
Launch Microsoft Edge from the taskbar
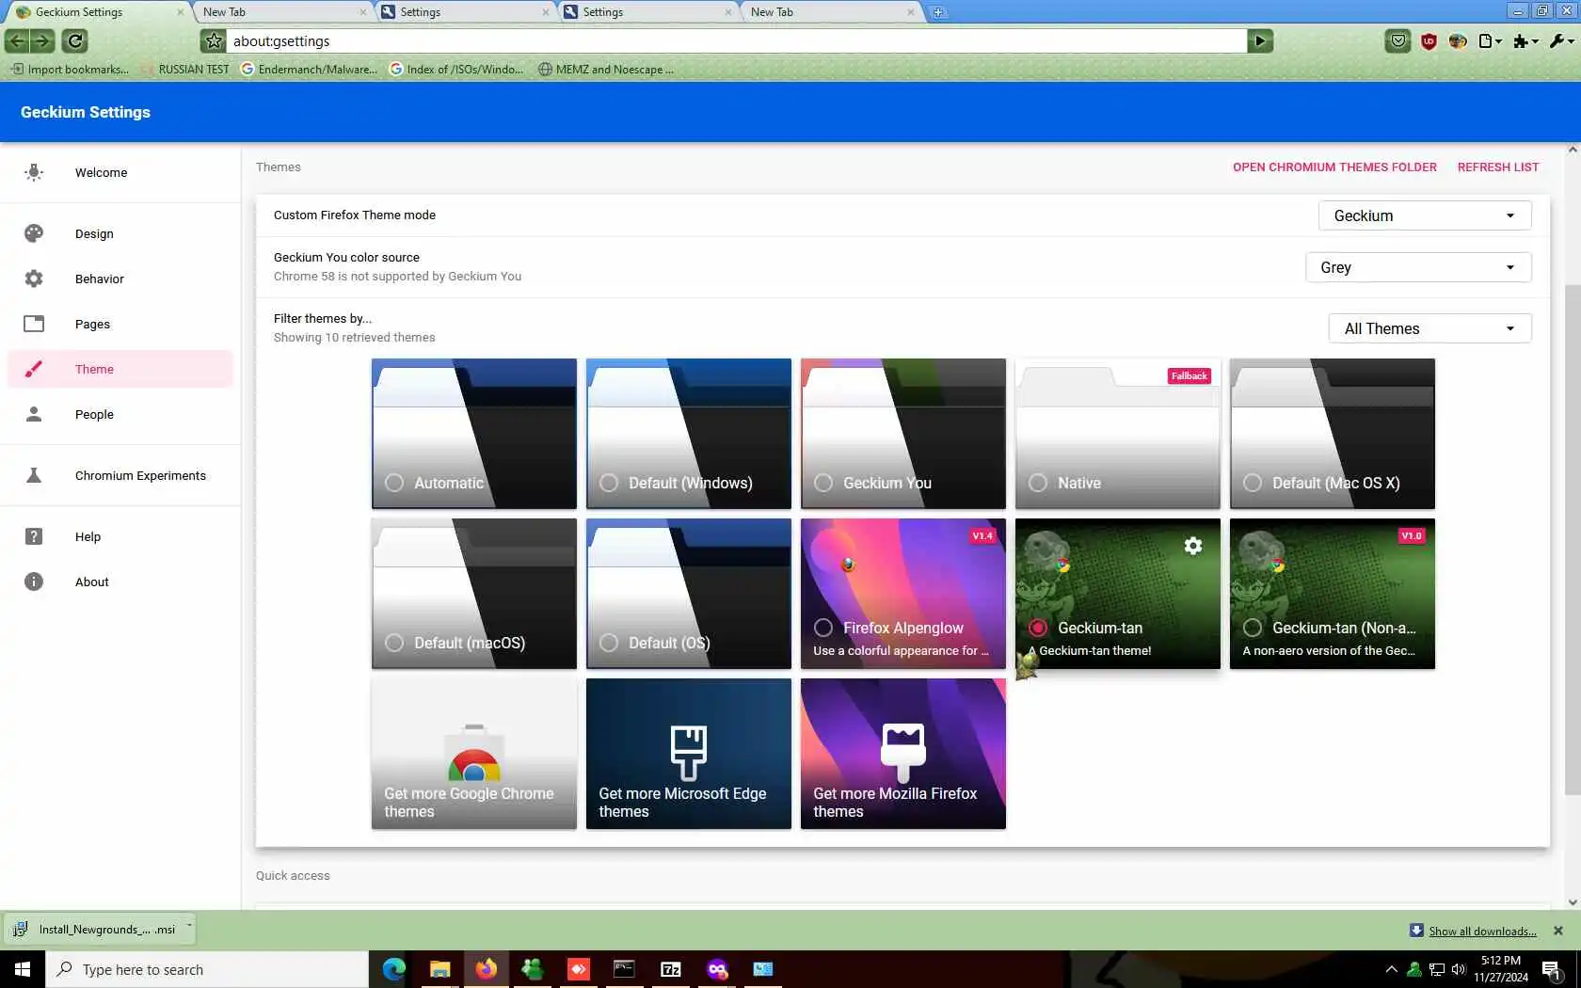tap(393, 969)
